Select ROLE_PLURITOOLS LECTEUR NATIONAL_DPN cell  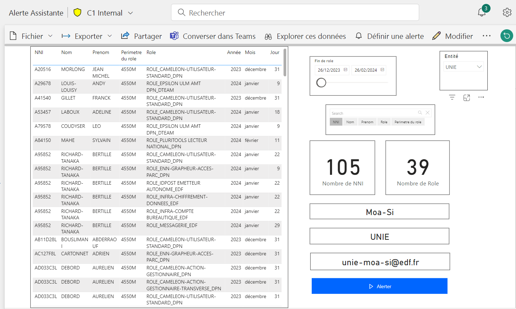tap(177, 143)
